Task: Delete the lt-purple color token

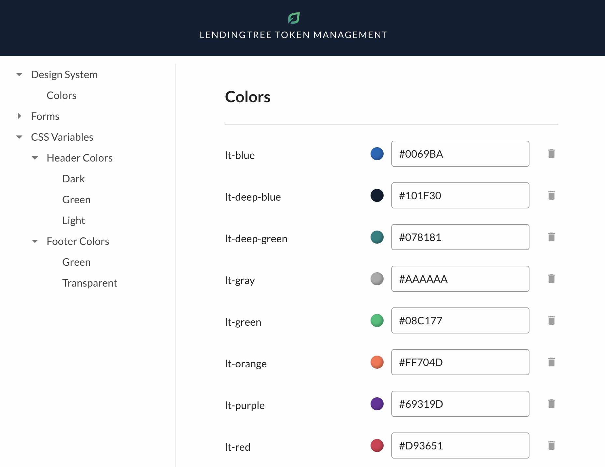Action: (552, 404)
